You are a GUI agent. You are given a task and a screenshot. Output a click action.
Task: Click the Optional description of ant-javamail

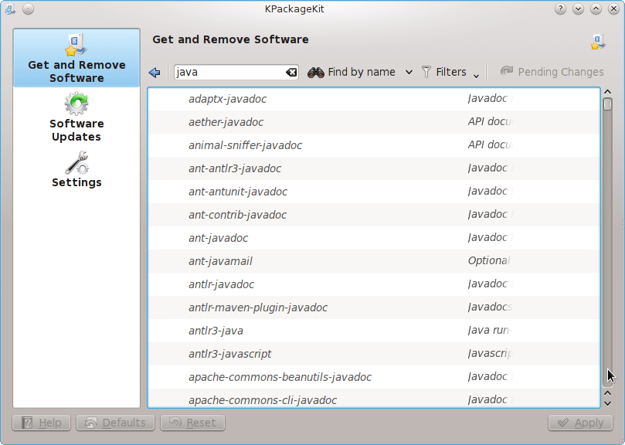[489, 261]
